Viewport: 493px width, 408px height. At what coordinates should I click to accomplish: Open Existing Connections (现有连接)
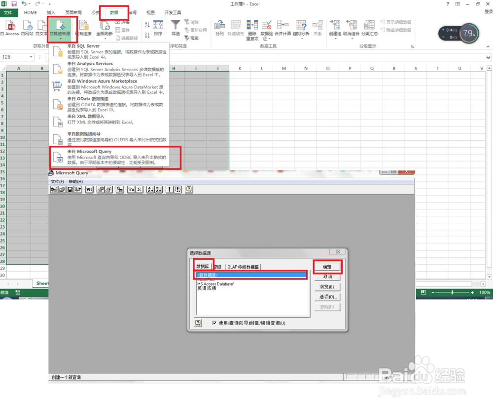coord(84,28)
